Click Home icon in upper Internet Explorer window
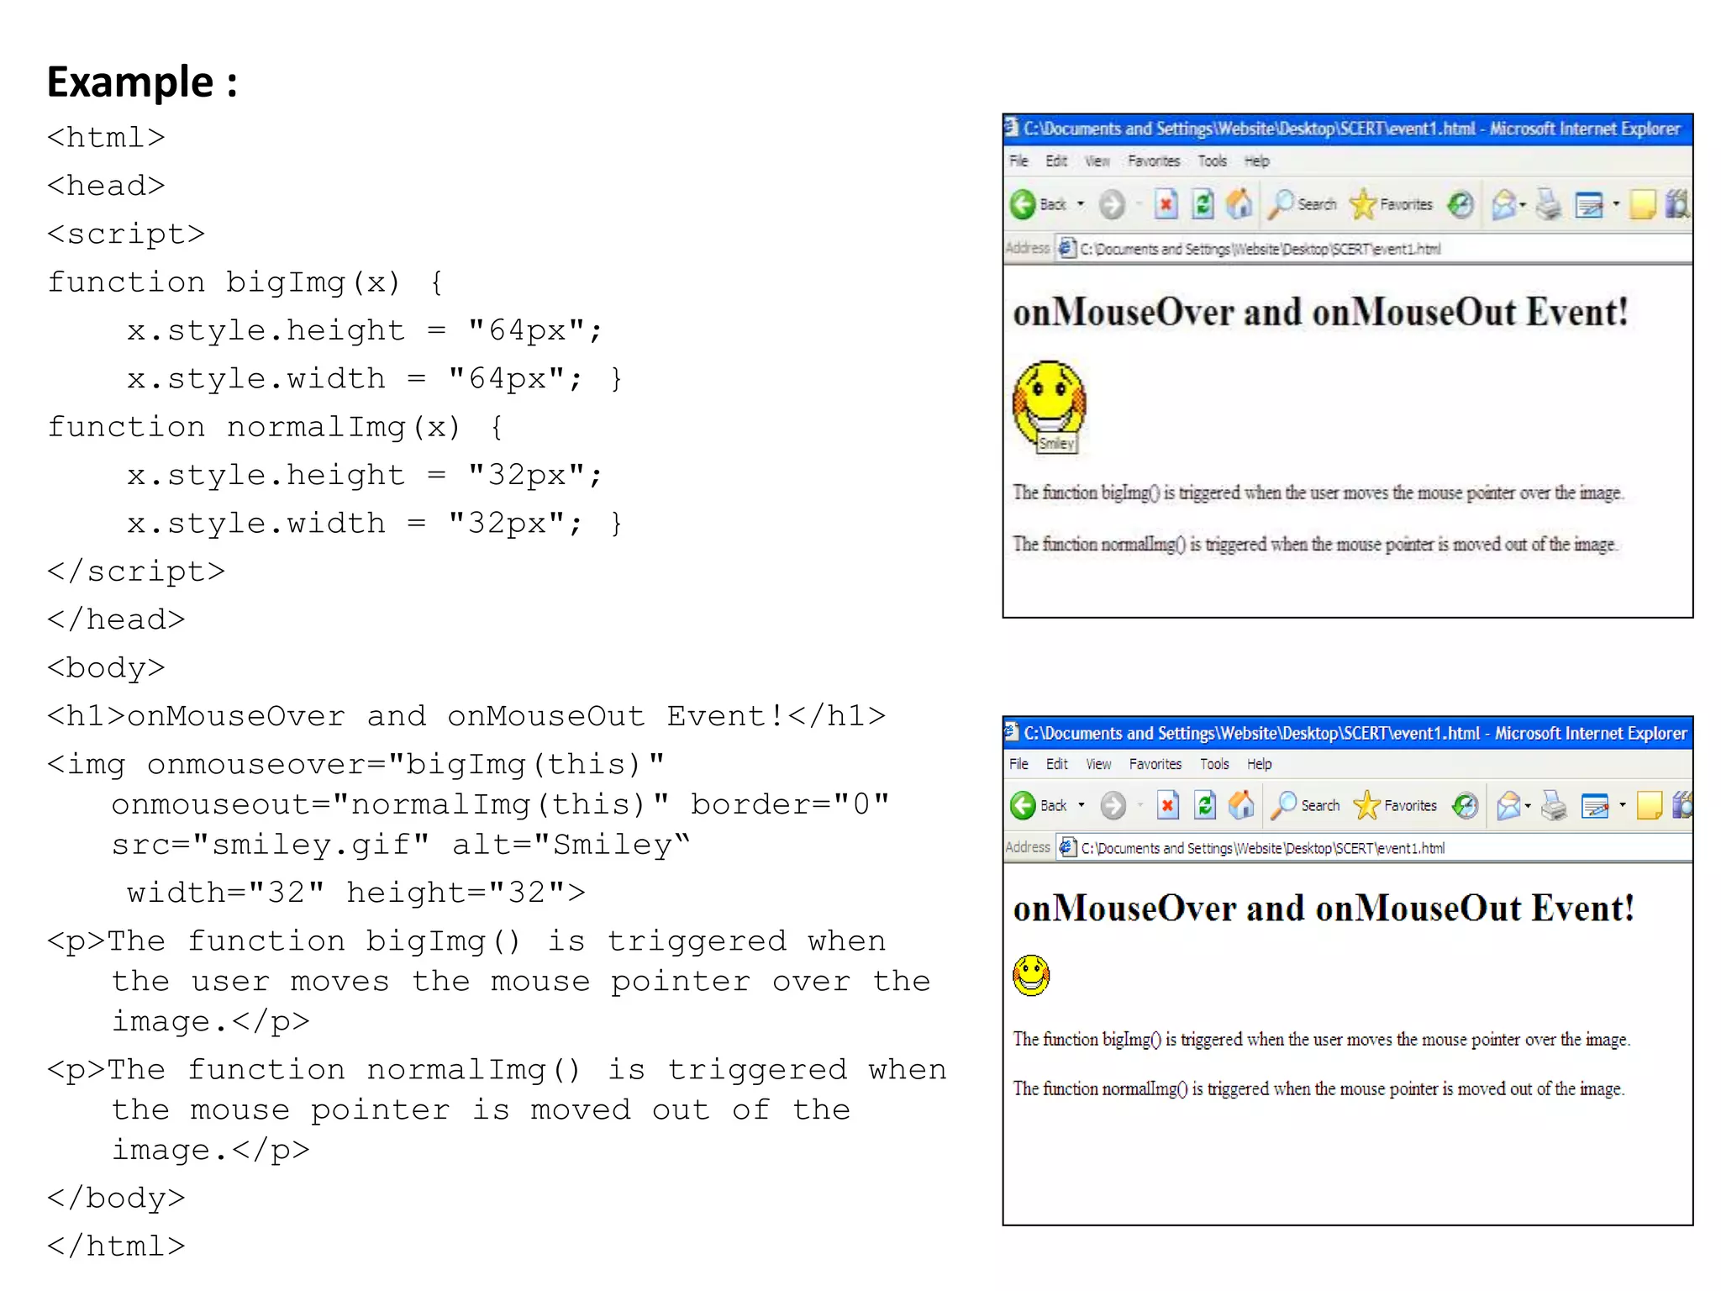 (x=1239, y=204)
